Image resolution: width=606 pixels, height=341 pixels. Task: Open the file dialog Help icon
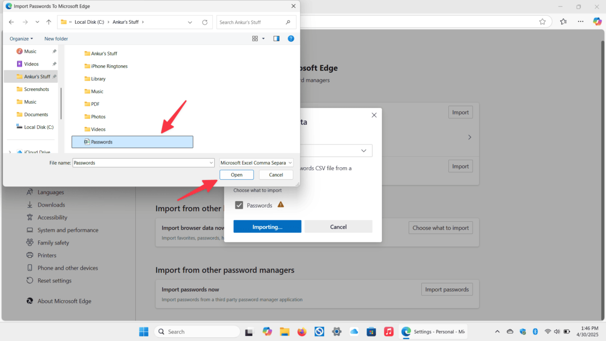(x=291, y=38)
